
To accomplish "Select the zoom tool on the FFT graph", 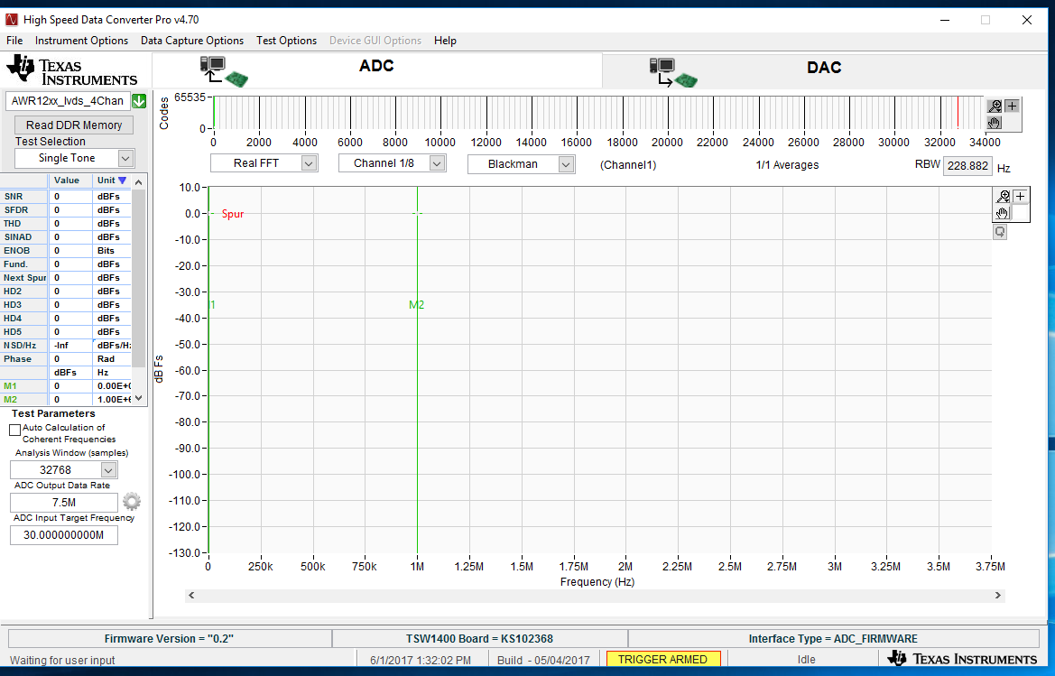I will tap(1004, 197).
